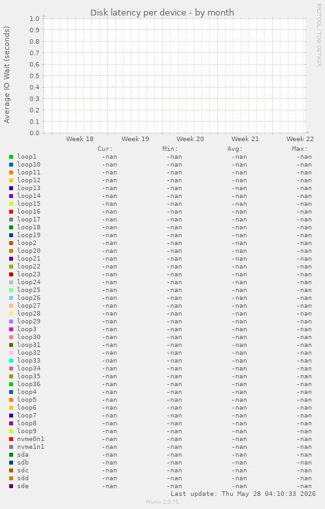Click the 'loop27' legend label
Viewport: 325px width, 509px height.
pos(29,306)
